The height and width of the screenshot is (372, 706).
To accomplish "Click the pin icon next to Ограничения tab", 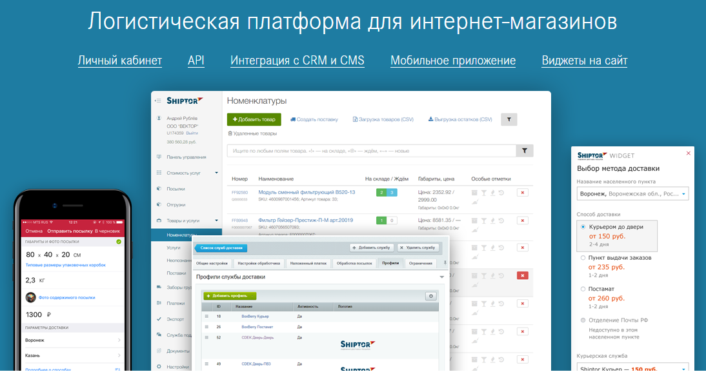I will [x=445, y=263].
